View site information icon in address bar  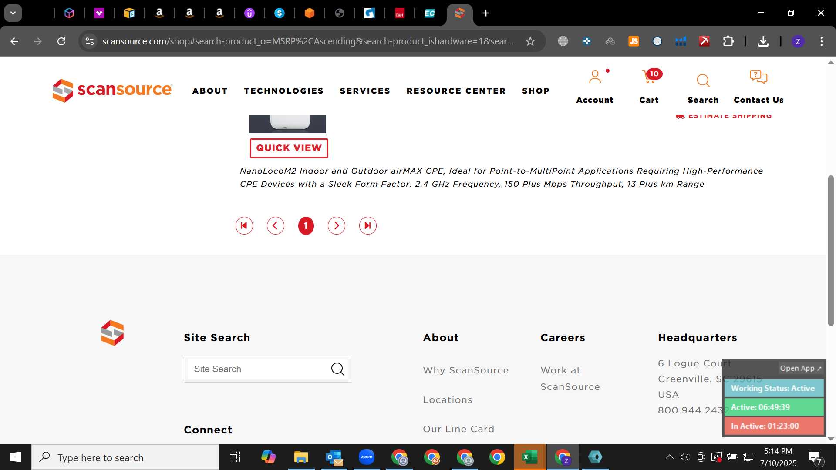[89, 41]
